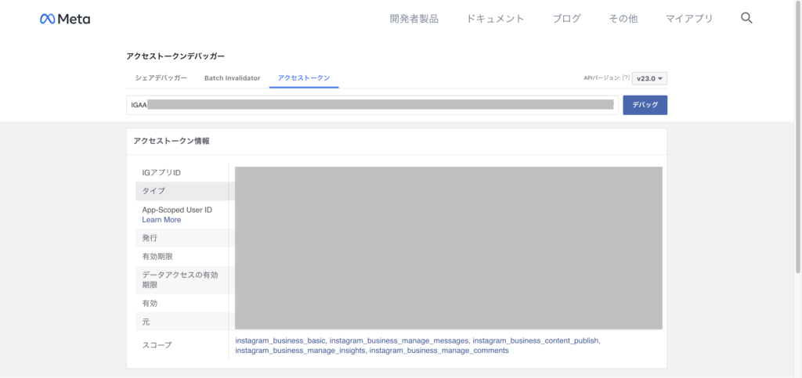Click the タイプ row label
Image resolution: width=802 pixels, height=378 pixels.
pos(154,191)
